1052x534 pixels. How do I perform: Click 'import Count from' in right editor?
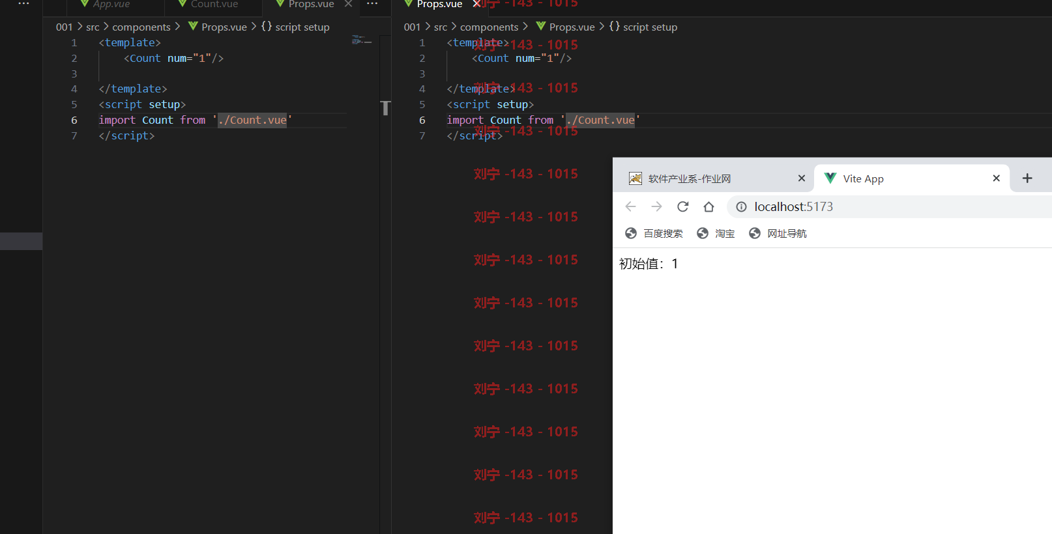500,120
